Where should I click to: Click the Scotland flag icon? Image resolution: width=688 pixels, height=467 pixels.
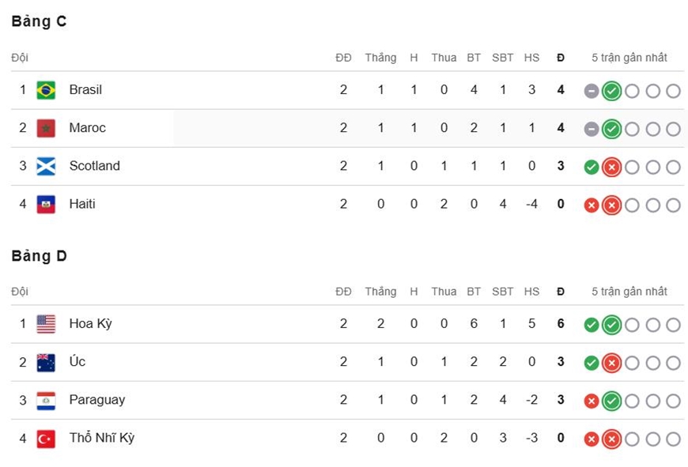pos(46,166)
